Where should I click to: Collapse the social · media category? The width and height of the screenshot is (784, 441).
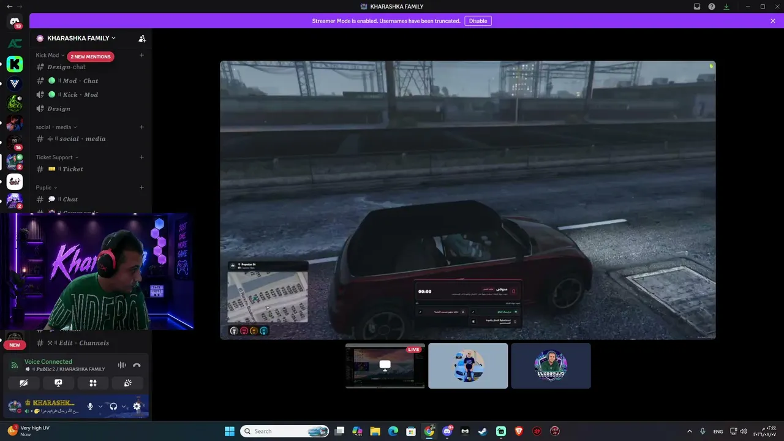coord(56,127)
